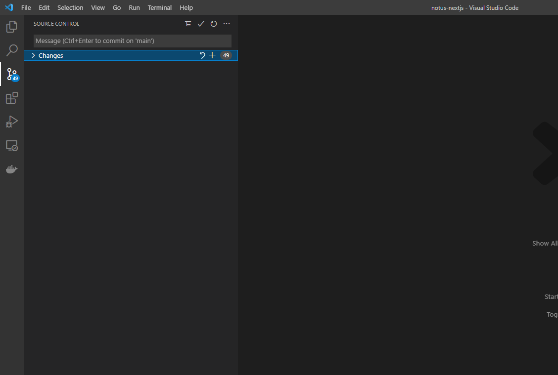Image resolution: width=558 pixels, height=375 pixels.
Task: Open the Edit menu
Action: click(x=44, y=7)
